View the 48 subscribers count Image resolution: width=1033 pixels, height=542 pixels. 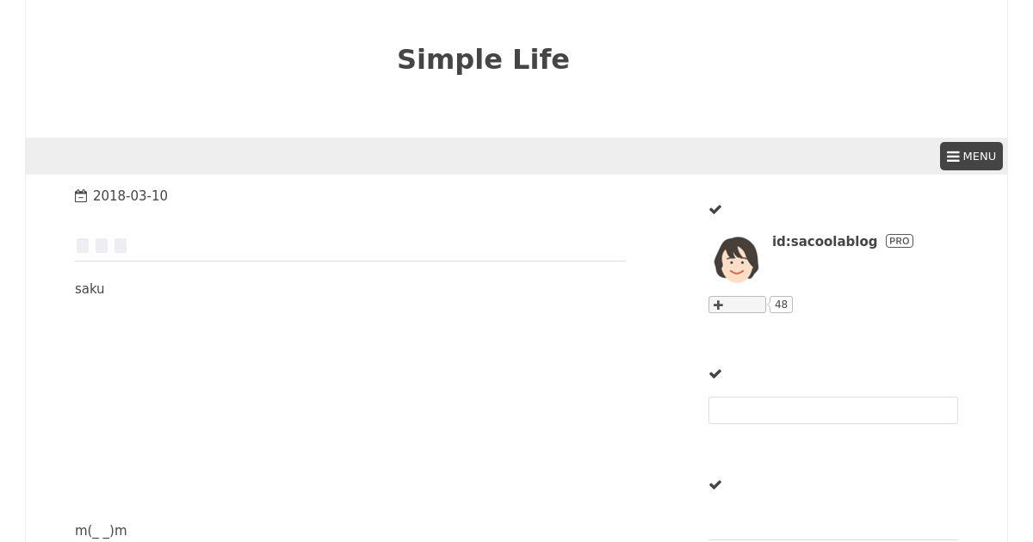[x=781, y=305]
